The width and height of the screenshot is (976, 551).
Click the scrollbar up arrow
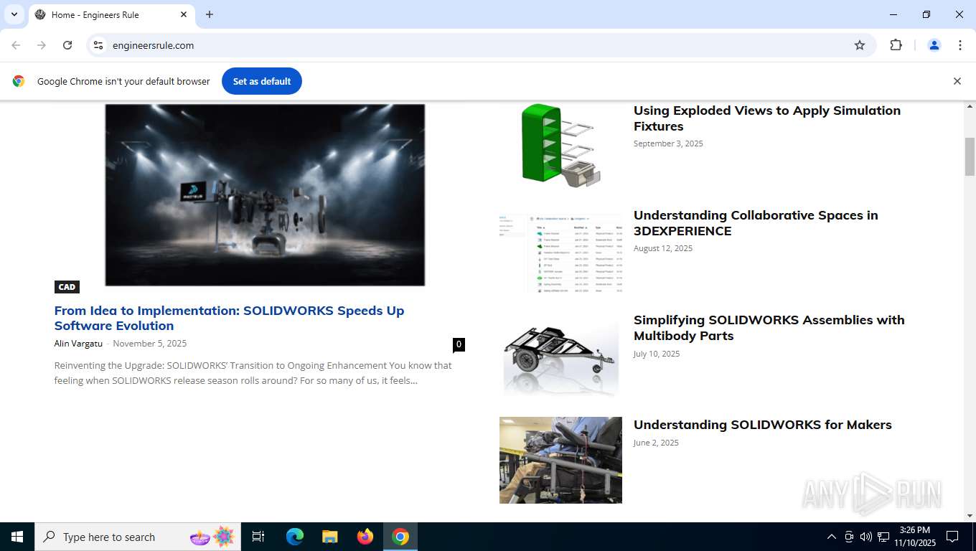[970, 106]
